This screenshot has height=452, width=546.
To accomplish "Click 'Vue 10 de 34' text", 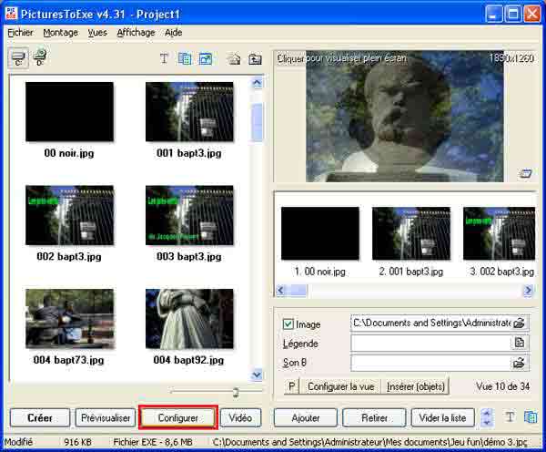I will (x=503, y=386).
